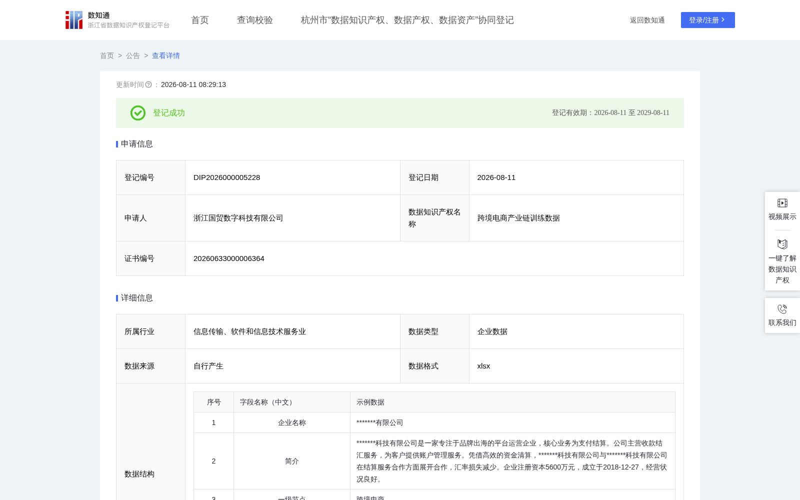Click data source value 自行产生

pos(208,366)
